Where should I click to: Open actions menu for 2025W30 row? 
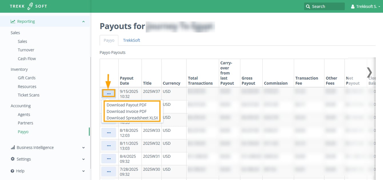[109, 171]
